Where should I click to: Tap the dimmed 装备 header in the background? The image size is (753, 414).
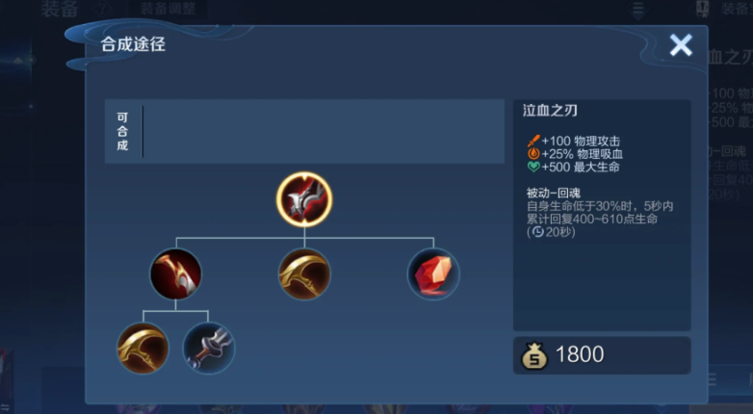coord(60,9)
